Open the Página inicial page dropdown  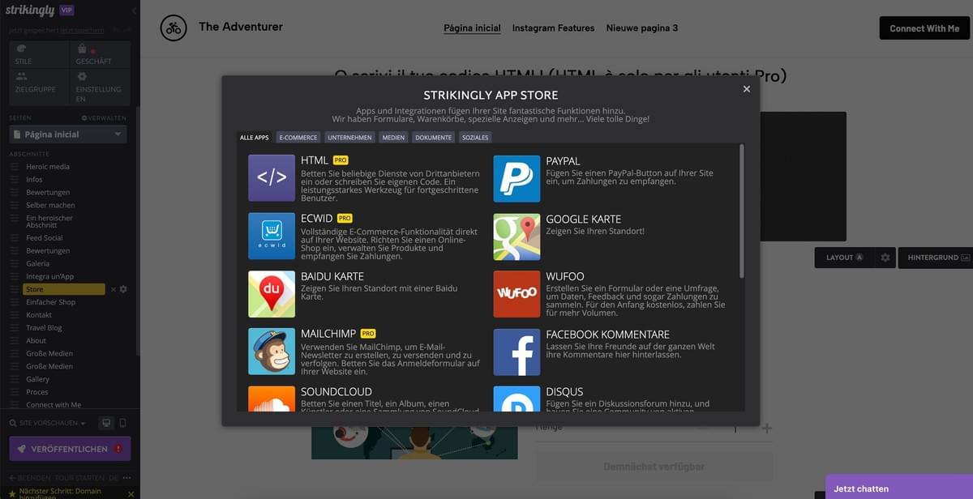click(68, 134)
